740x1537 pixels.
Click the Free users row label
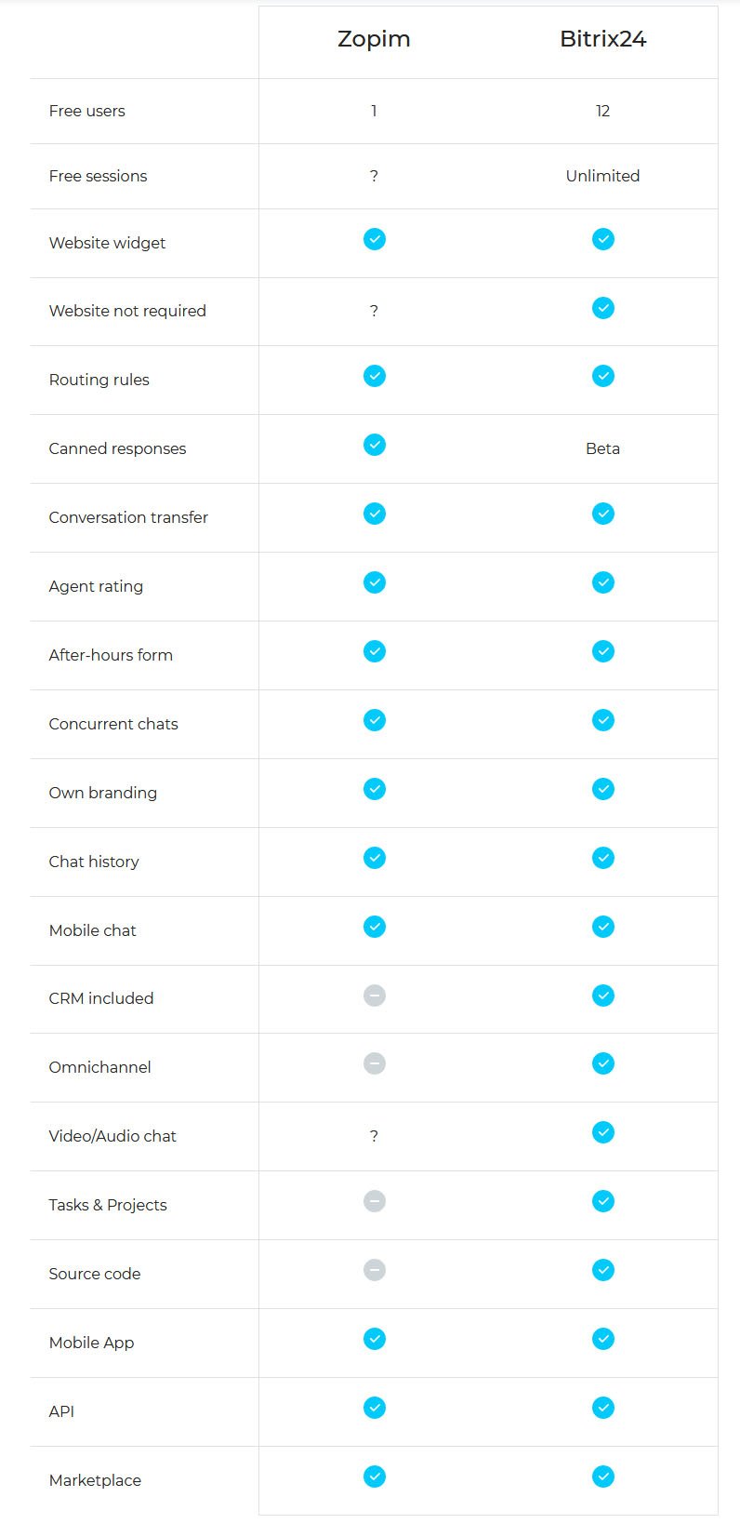[86, 111]
